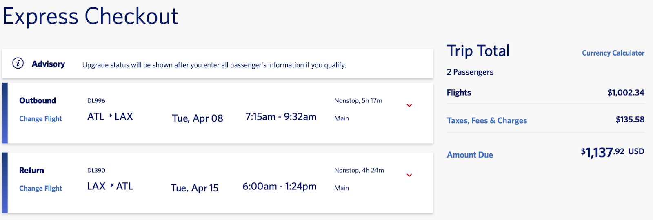
Task: Change the Return flight
Action: [x=40, y=189]
